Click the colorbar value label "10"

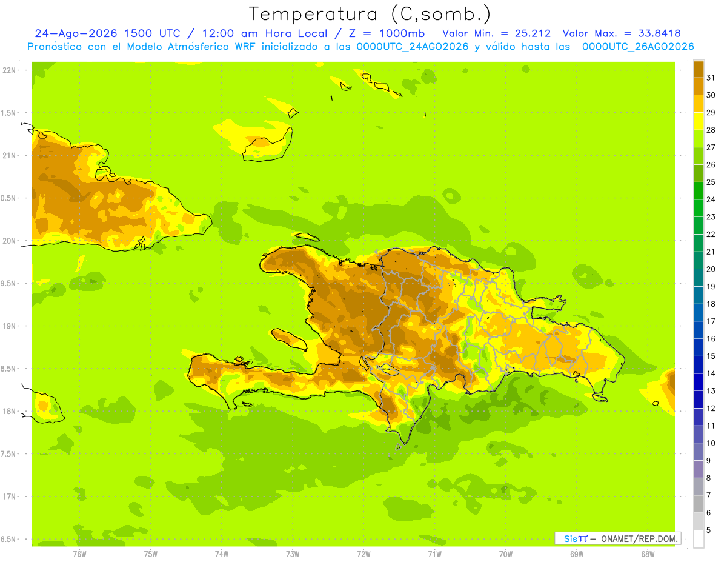711,443
